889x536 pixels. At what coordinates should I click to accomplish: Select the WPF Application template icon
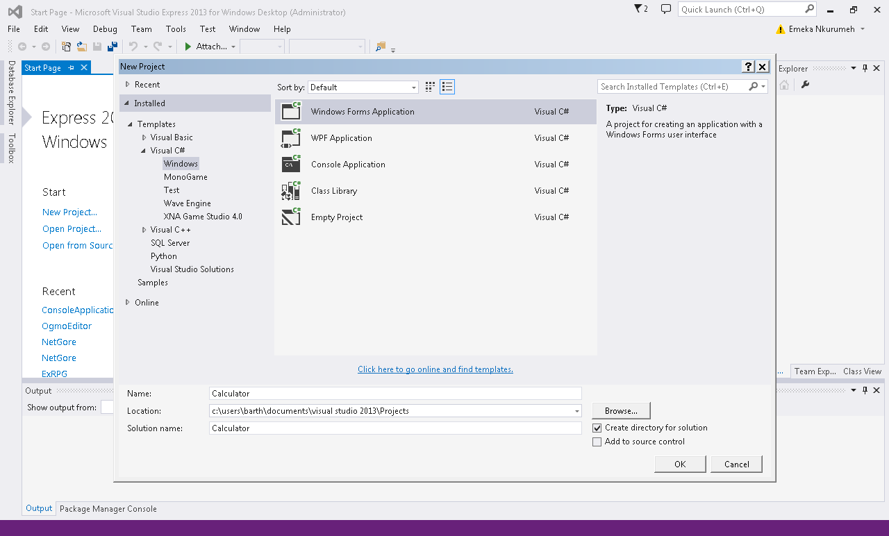[291, 137]
